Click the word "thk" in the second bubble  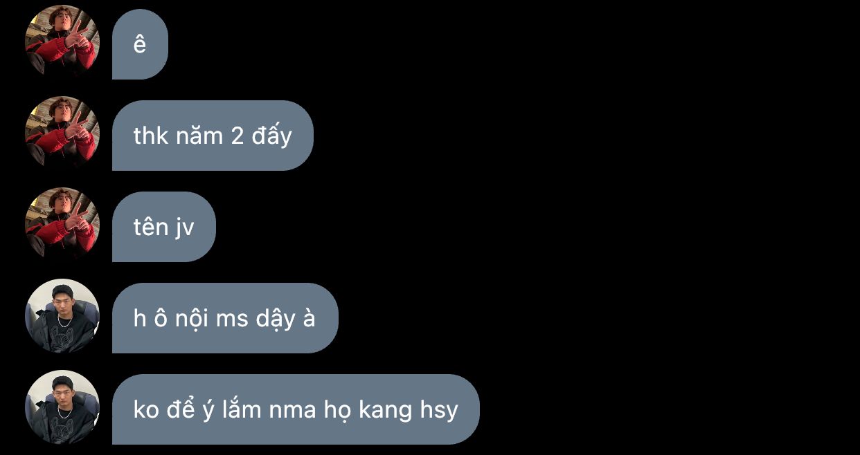click(x=151, y=136)
